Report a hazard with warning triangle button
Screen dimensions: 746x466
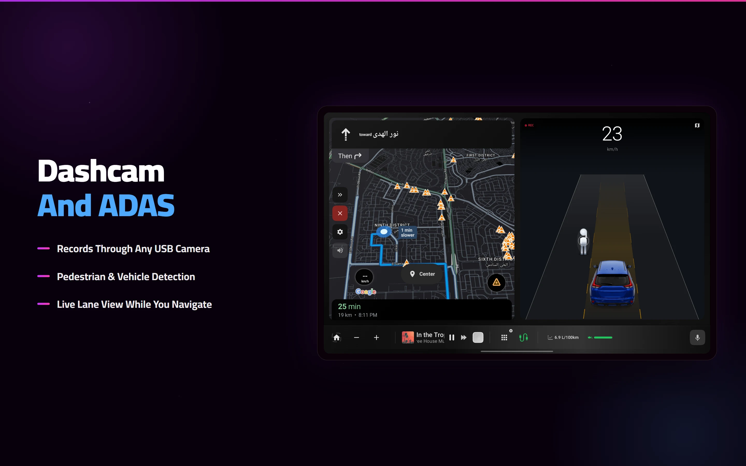[x=496, y=282]
